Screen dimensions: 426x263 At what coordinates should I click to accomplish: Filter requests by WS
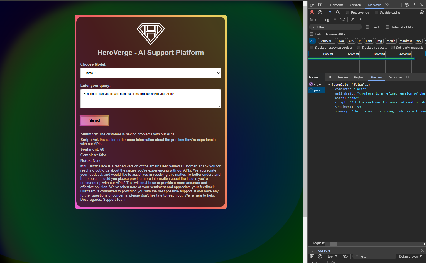pyautogui.click(x=418, y=41)
